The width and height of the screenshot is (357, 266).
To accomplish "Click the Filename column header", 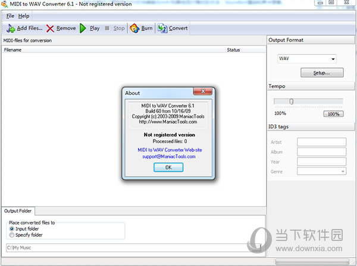I will click(x=114, y=50).
